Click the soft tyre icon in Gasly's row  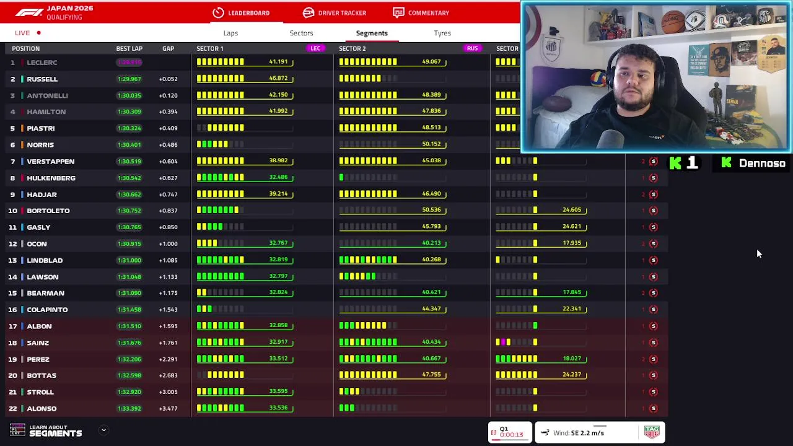pyautogui.click(x=653, y=227)
